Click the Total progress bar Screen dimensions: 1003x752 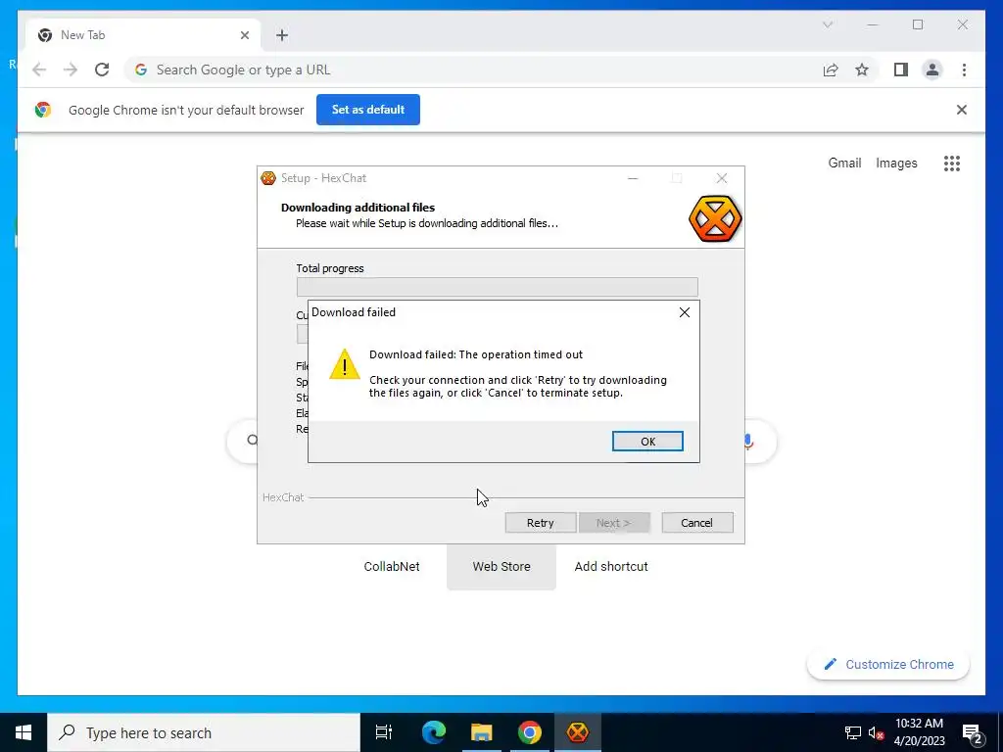497,287
